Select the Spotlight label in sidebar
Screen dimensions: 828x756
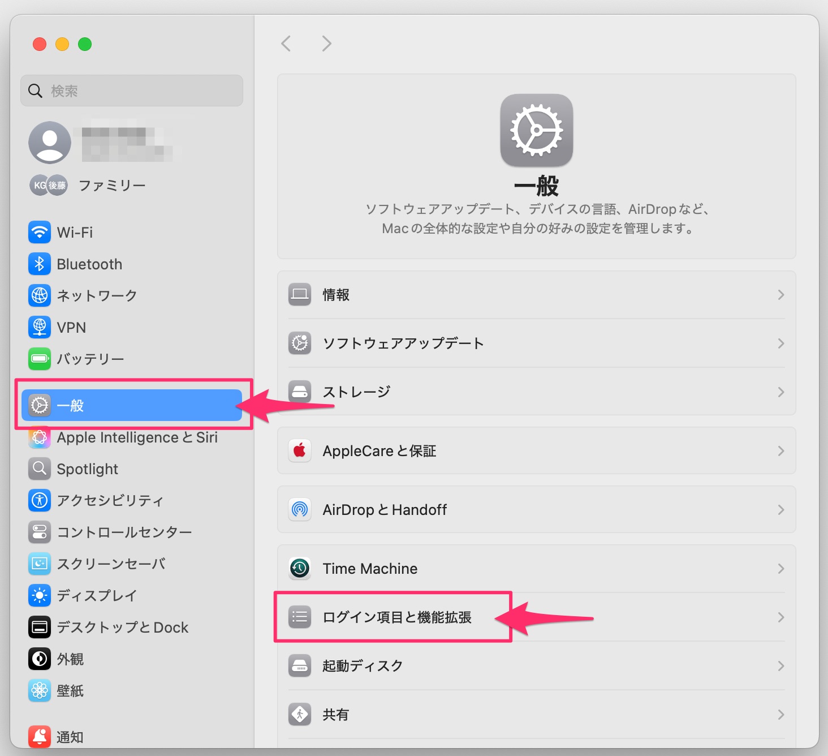[88, 469]
